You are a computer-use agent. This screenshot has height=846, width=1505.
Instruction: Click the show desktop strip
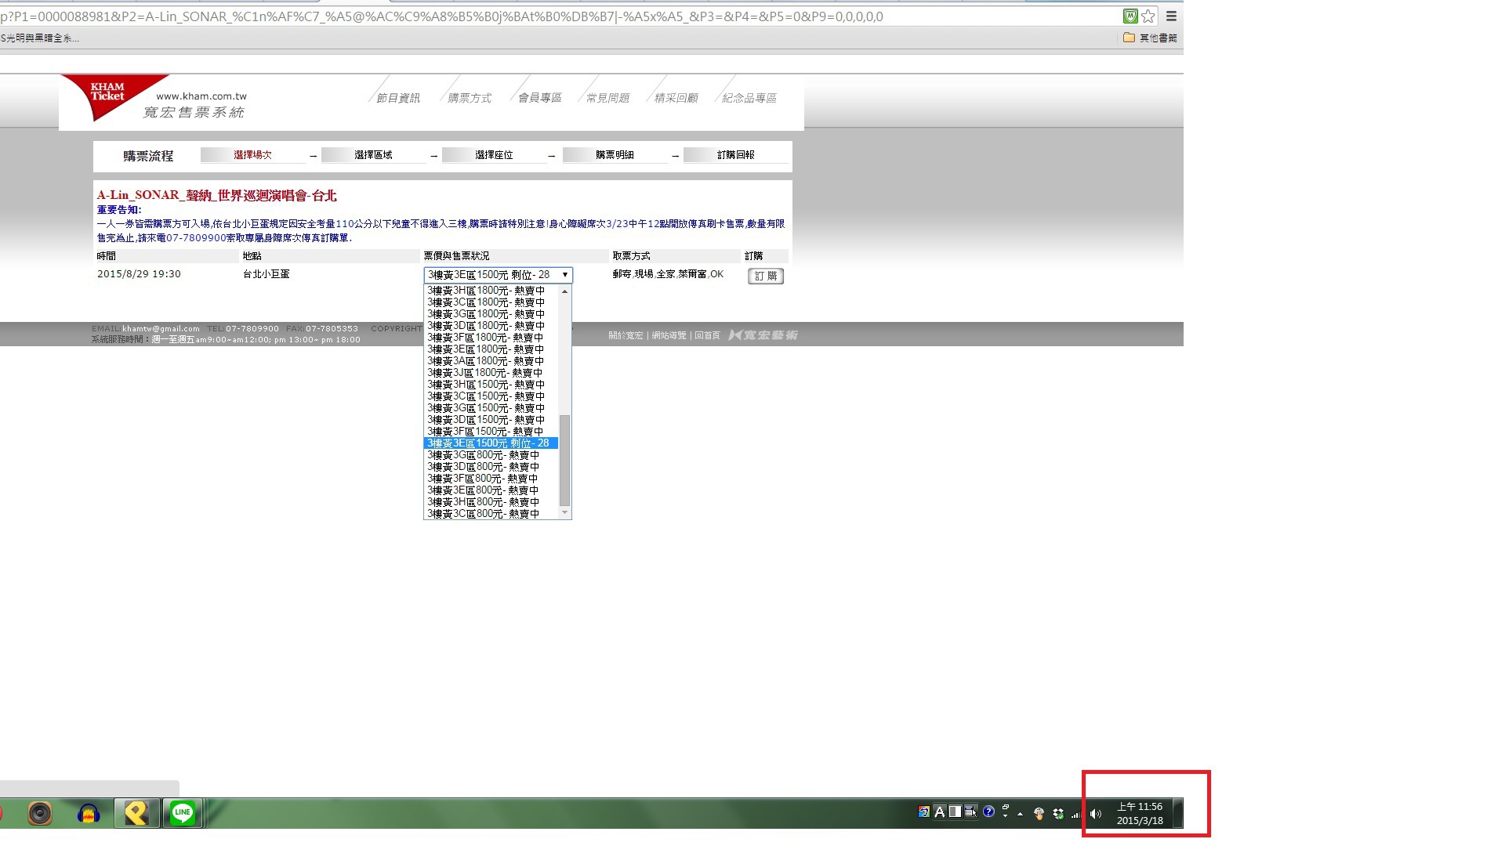[1178, 814]
